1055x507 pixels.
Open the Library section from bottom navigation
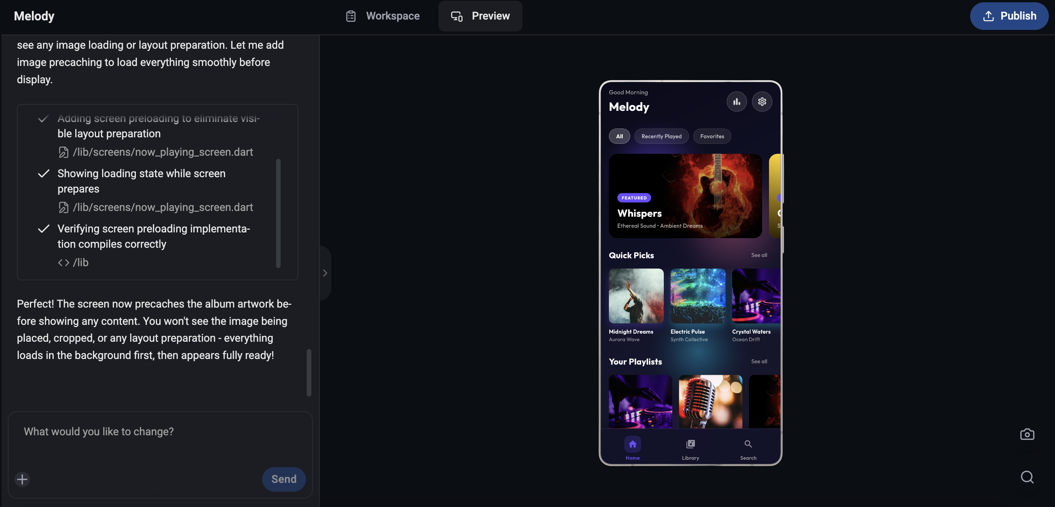click(x=690, y=448)
